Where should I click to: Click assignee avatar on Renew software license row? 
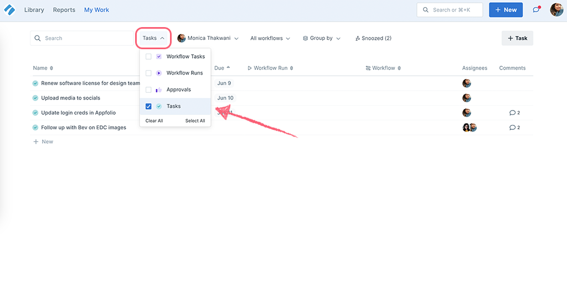(467, 83)
